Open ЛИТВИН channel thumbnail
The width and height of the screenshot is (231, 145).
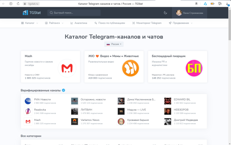(75, 111)
